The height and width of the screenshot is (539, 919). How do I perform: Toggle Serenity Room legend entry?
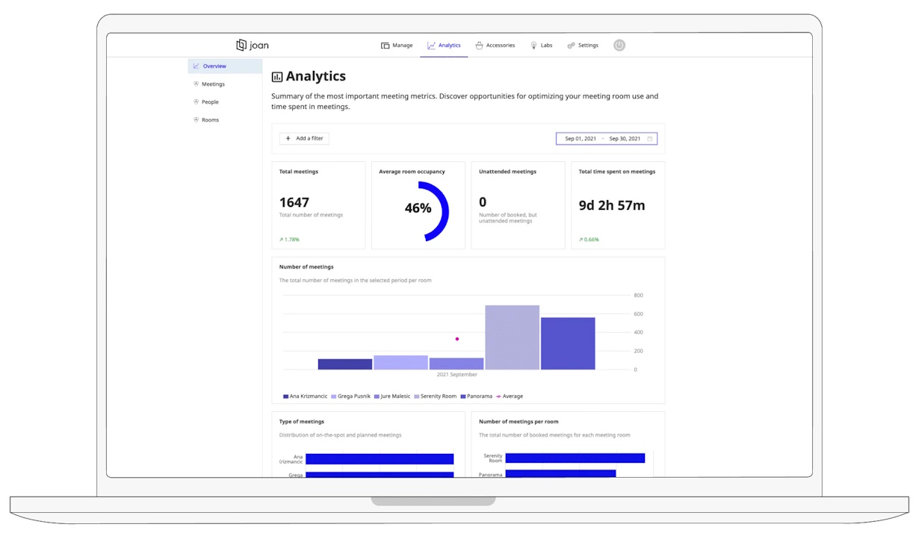(x=435, y=396)
